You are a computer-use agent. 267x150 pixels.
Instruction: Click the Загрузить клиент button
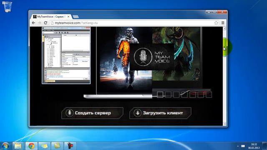click(160, 113)
